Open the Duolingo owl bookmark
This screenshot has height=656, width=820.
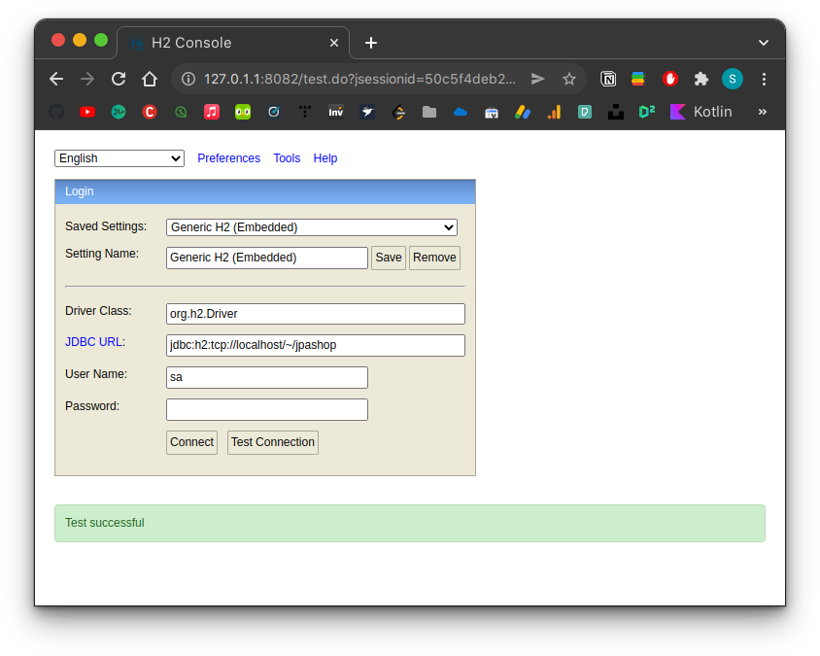click(243, 112)
